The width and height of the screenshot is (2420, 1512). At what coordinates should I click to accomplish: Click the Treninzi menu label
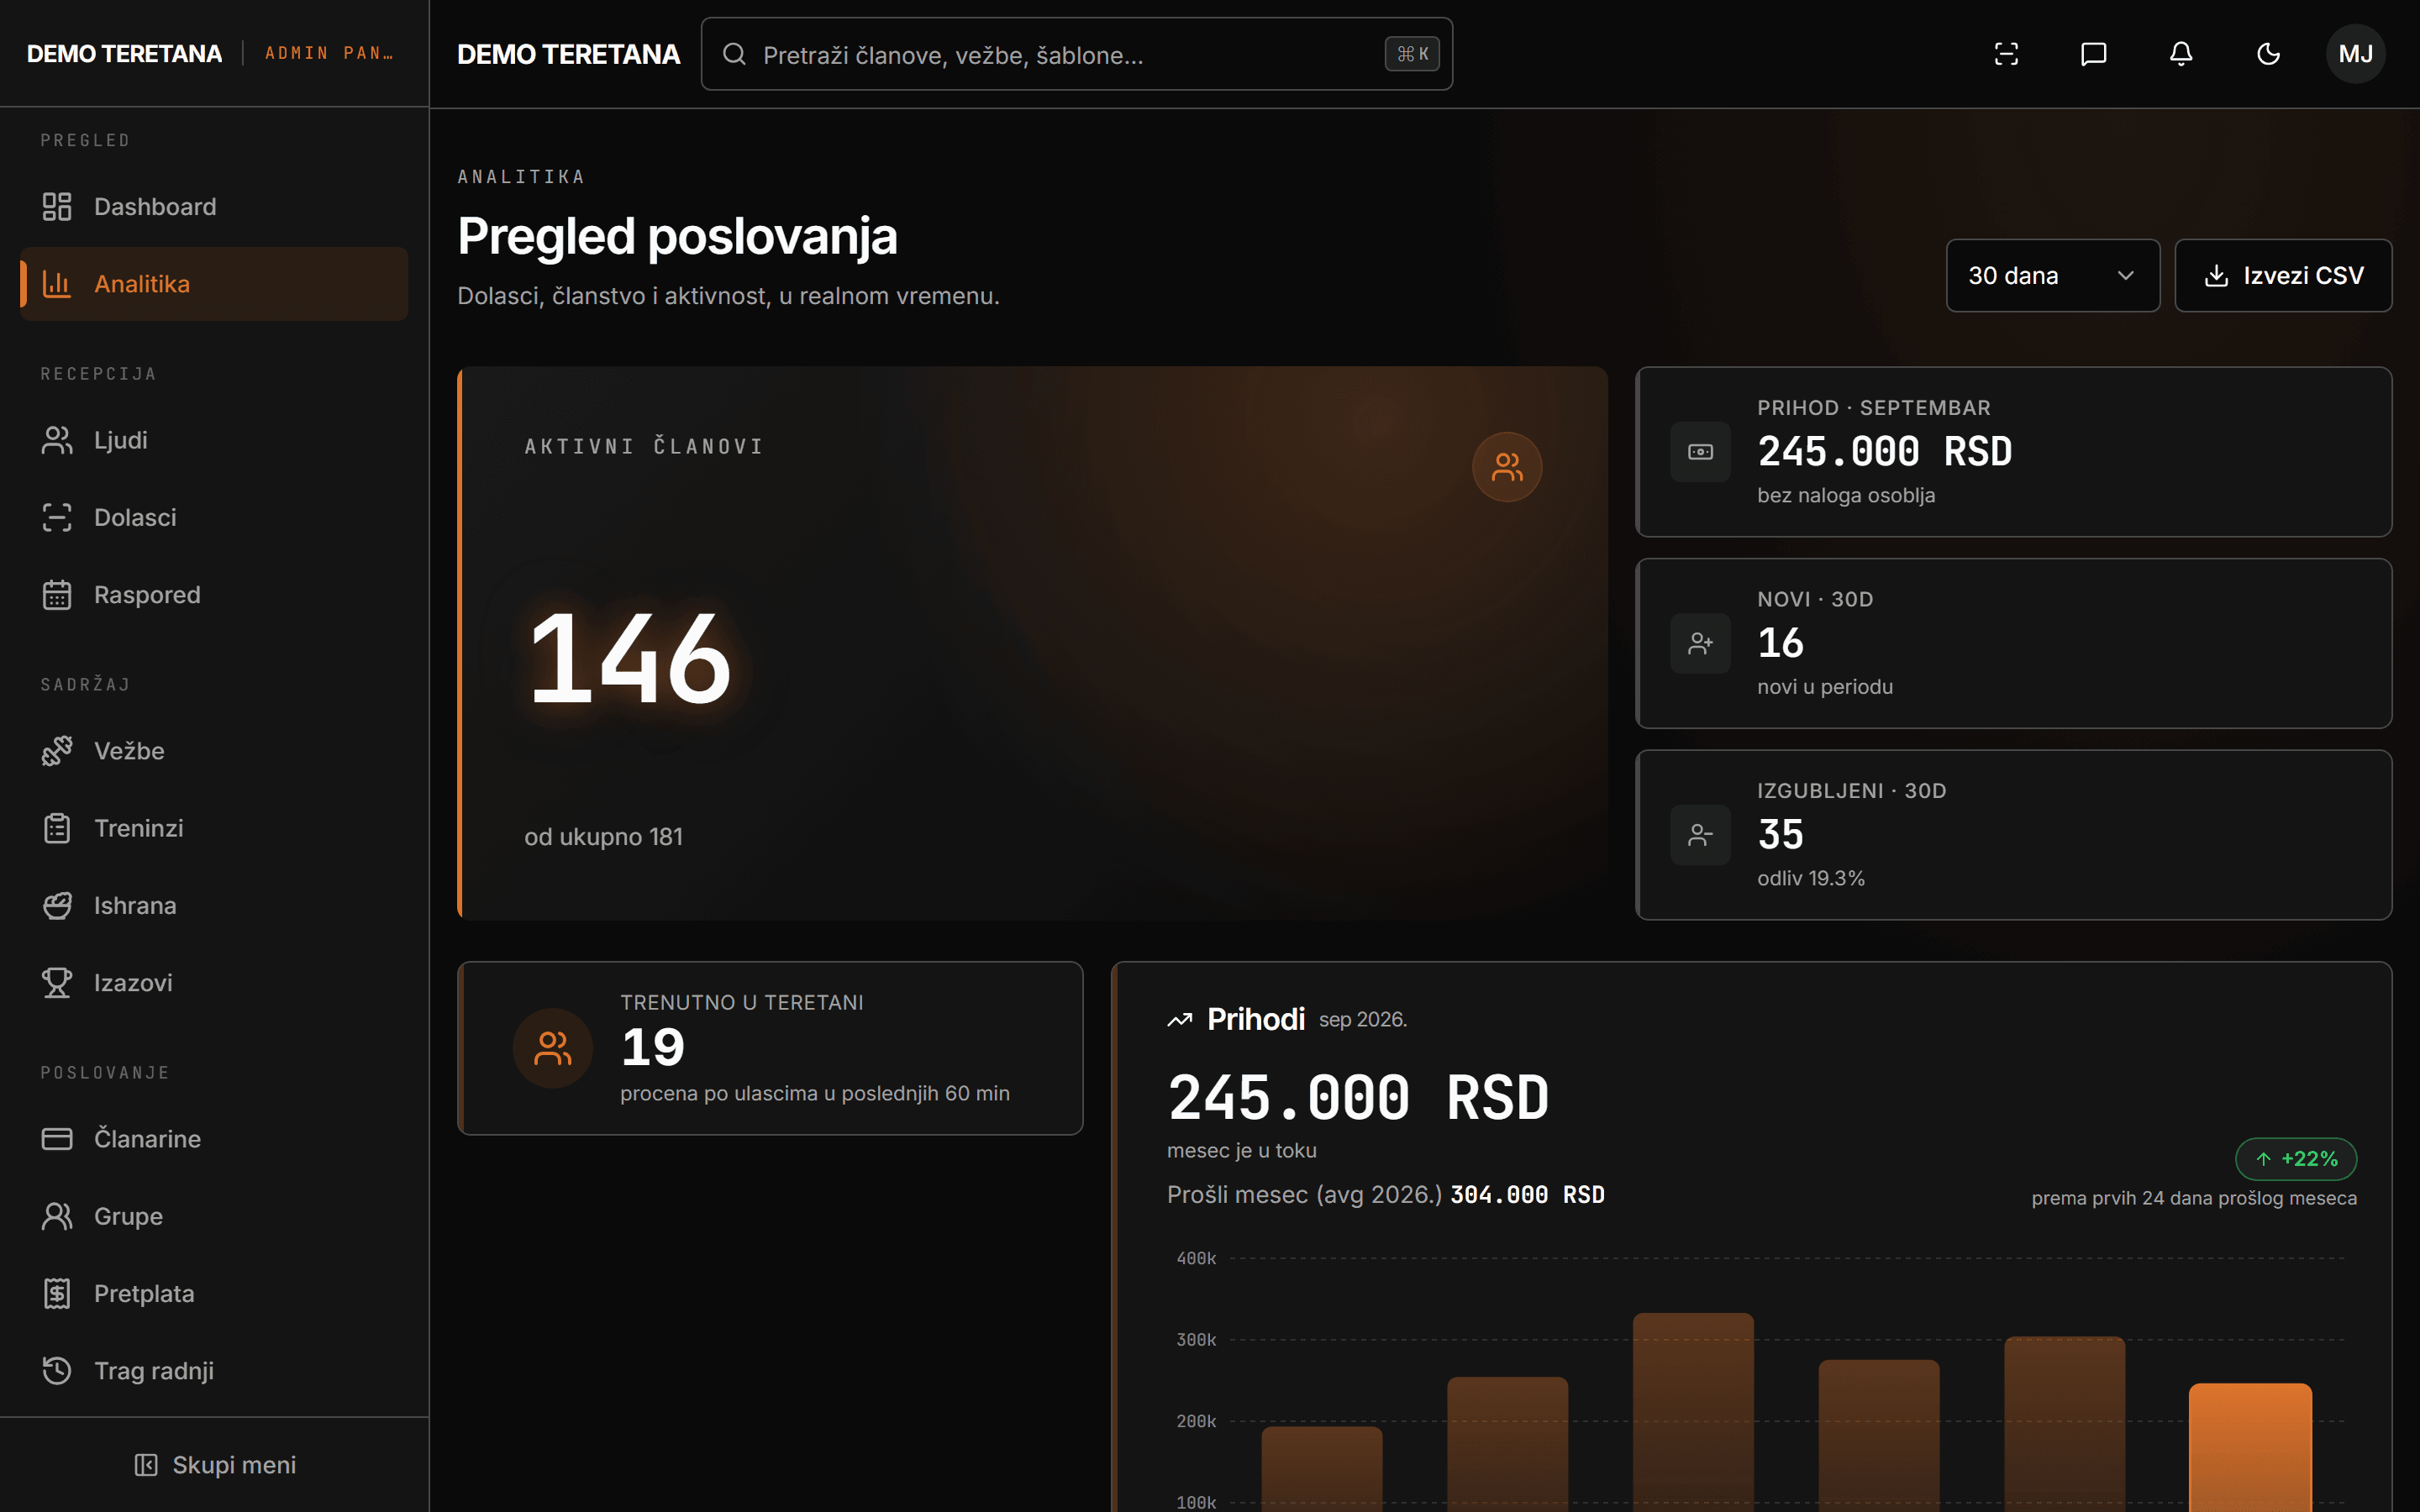click(139, 828)
